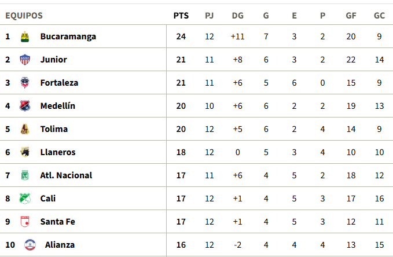The width and height of the screenshot is (393, 257).
Task: Open the Santa Fe team name link
Action: (58, 222)
